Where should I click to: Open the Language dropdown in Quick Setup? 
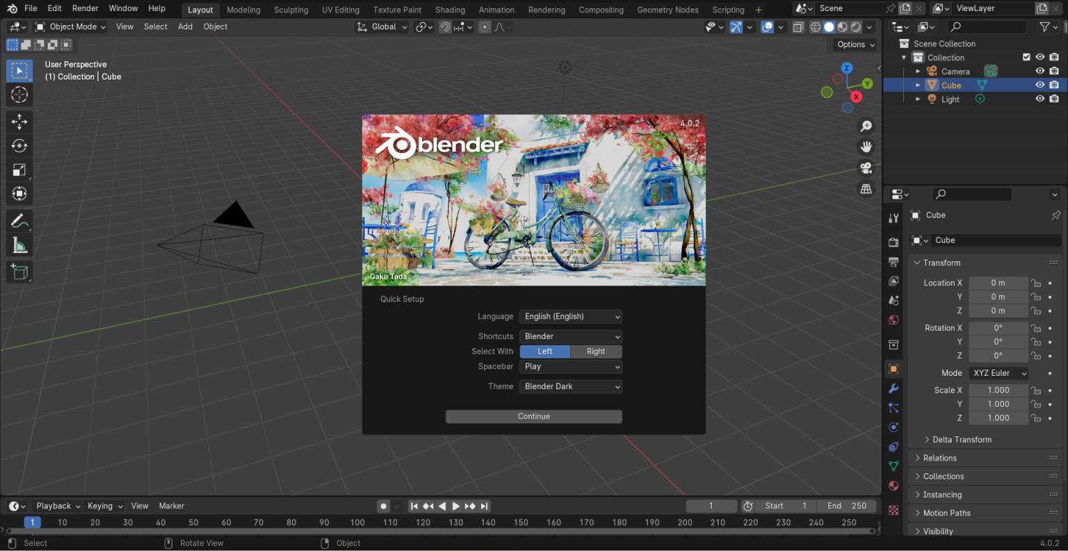(x=570, y=316)
